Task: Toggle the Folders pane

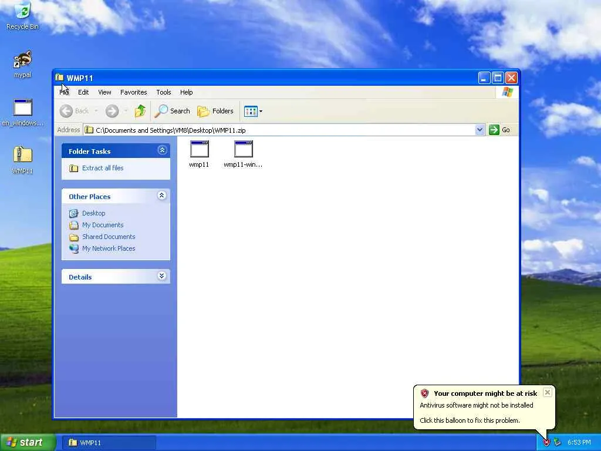Action: (215, 111)
